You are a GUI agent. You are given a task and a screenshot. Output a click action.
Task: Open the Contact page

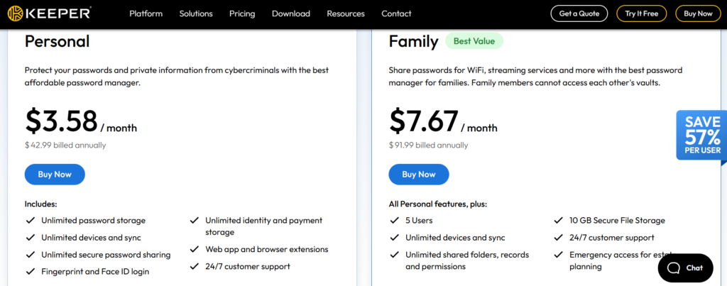(396, 13)
